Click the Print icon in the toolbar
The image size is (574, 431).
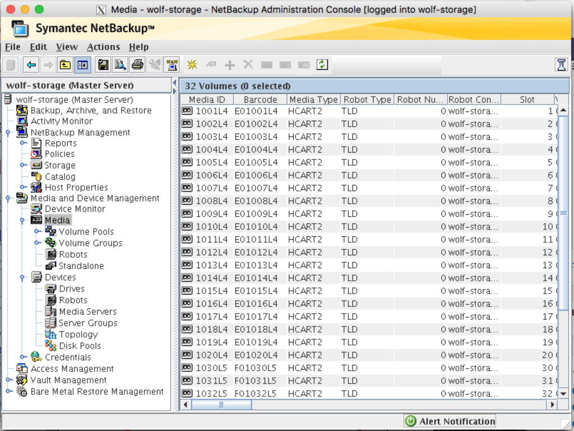point(136,65)
